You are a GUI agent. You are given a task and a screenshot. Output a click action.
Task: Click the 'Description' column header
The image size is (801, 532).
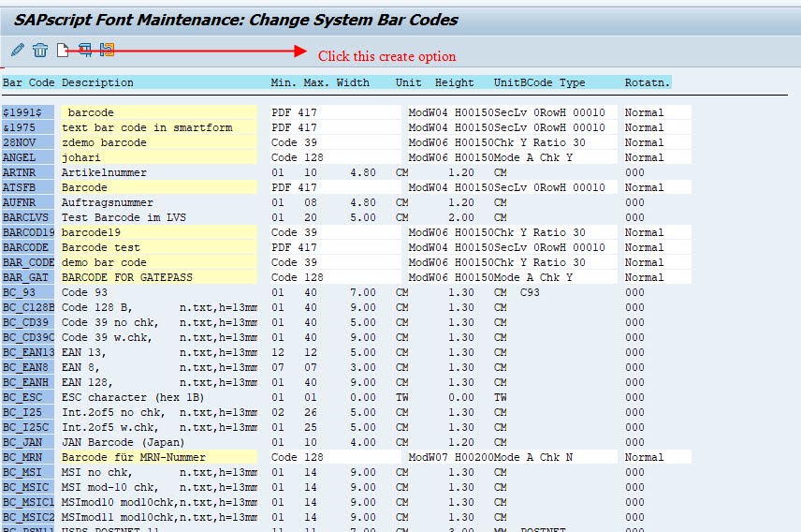point(97,82)
